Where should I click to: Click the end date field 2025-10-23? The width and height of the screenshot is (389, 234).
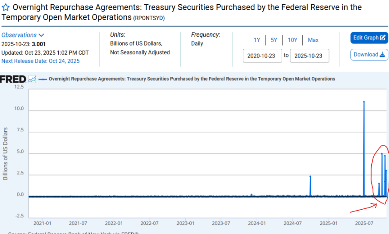309,56
